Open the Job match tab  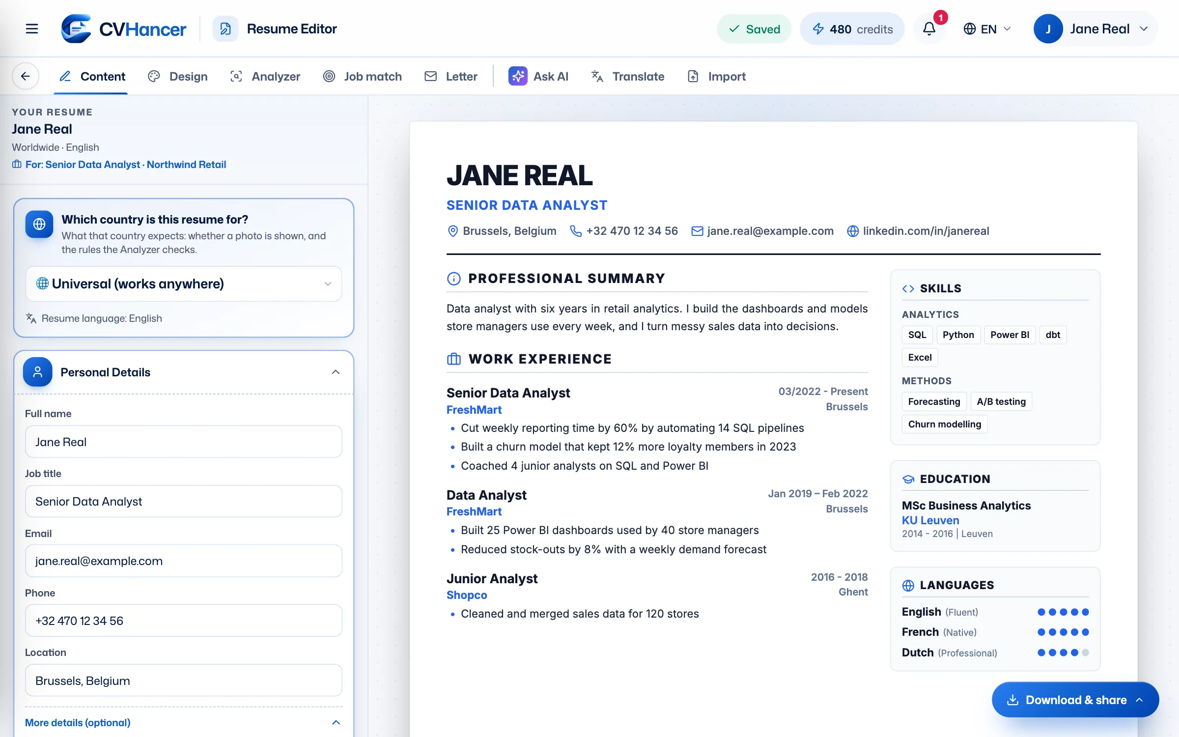pyautogui.click(x=363, y=76)
